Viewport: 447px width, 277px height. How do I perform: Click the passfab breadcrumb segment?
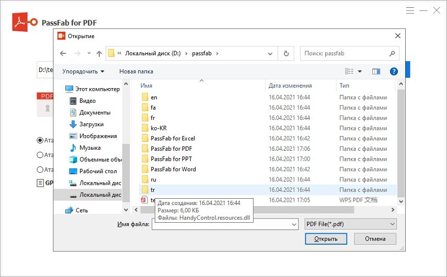pos(202,53)
